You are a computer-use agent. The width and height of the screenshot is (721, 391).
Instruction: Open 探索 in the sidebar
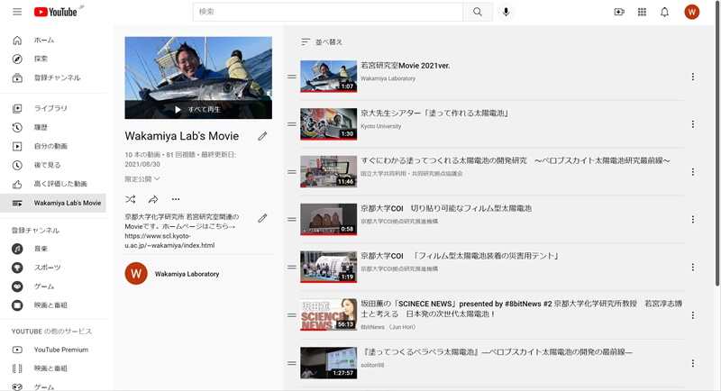click(x=53, y=59)
